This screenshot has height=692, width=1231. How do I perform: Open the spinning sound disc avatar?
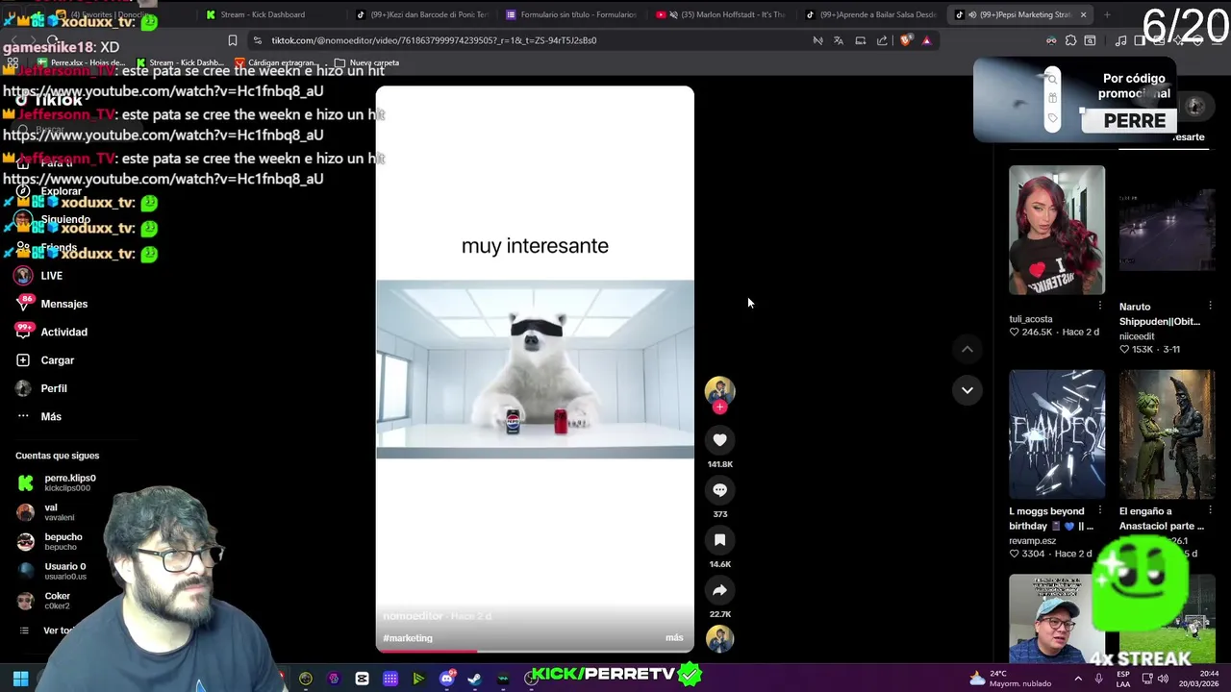[x=719, y=638]
